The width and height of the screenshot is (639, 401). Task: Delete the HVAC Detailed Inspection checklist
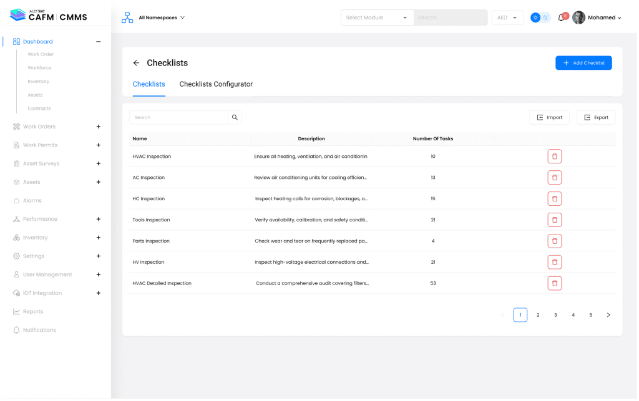[x=554, y=283]
